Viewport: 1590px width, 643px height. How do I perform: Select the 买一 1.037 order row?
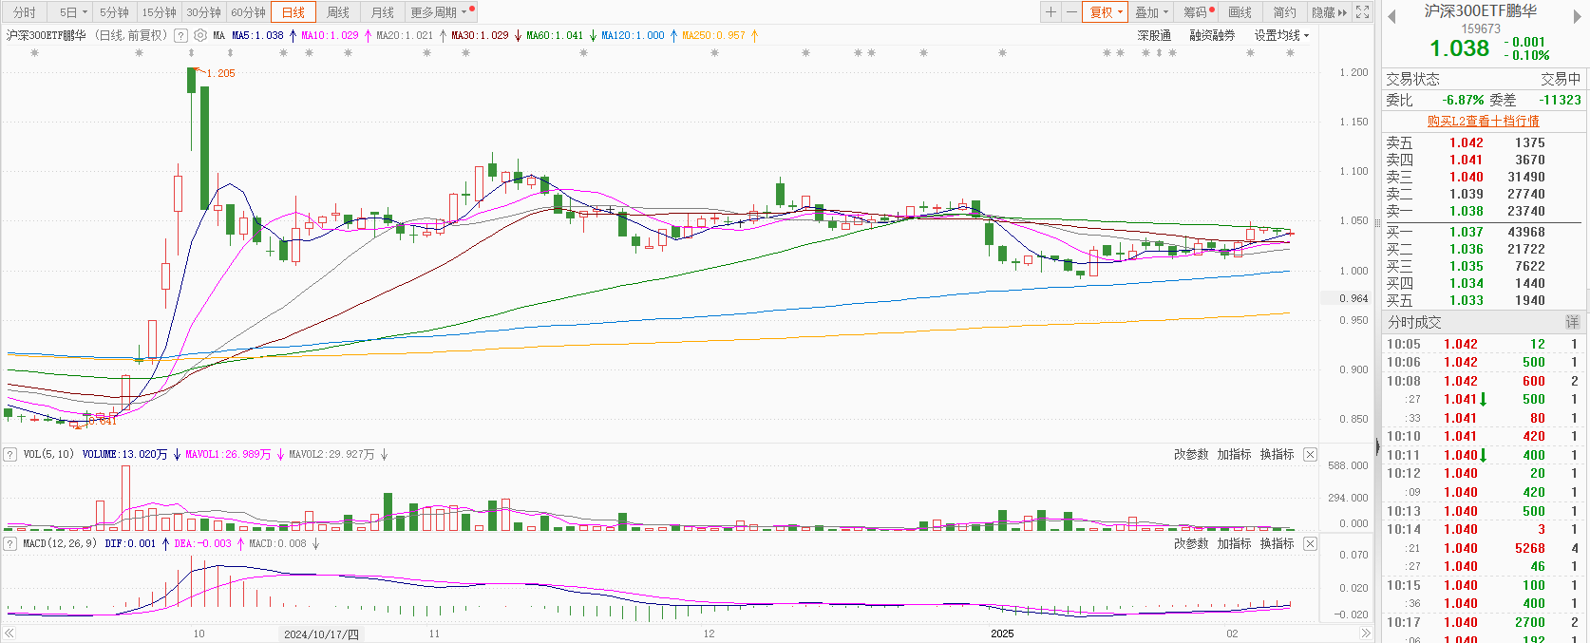pos(1483,232)
